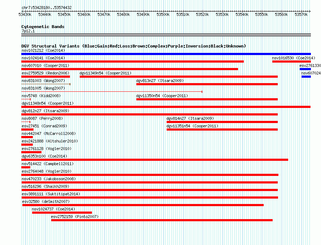Viewport: 321px width, 245px height.
Task: Select nsv831003 (Wong2007) label
Action: tap(43, 81)
